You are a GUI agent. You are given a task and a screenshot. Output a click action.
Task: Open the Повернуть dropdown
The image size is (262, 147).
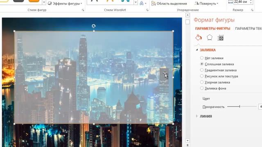[x=207, y=4]
